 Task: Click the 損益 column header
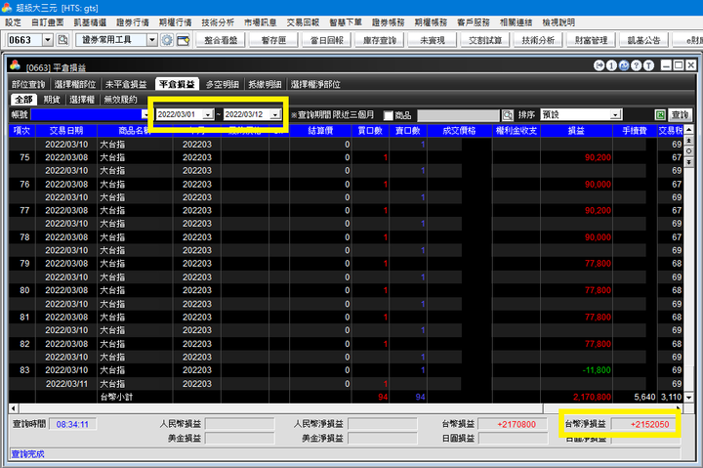point(576,131)
